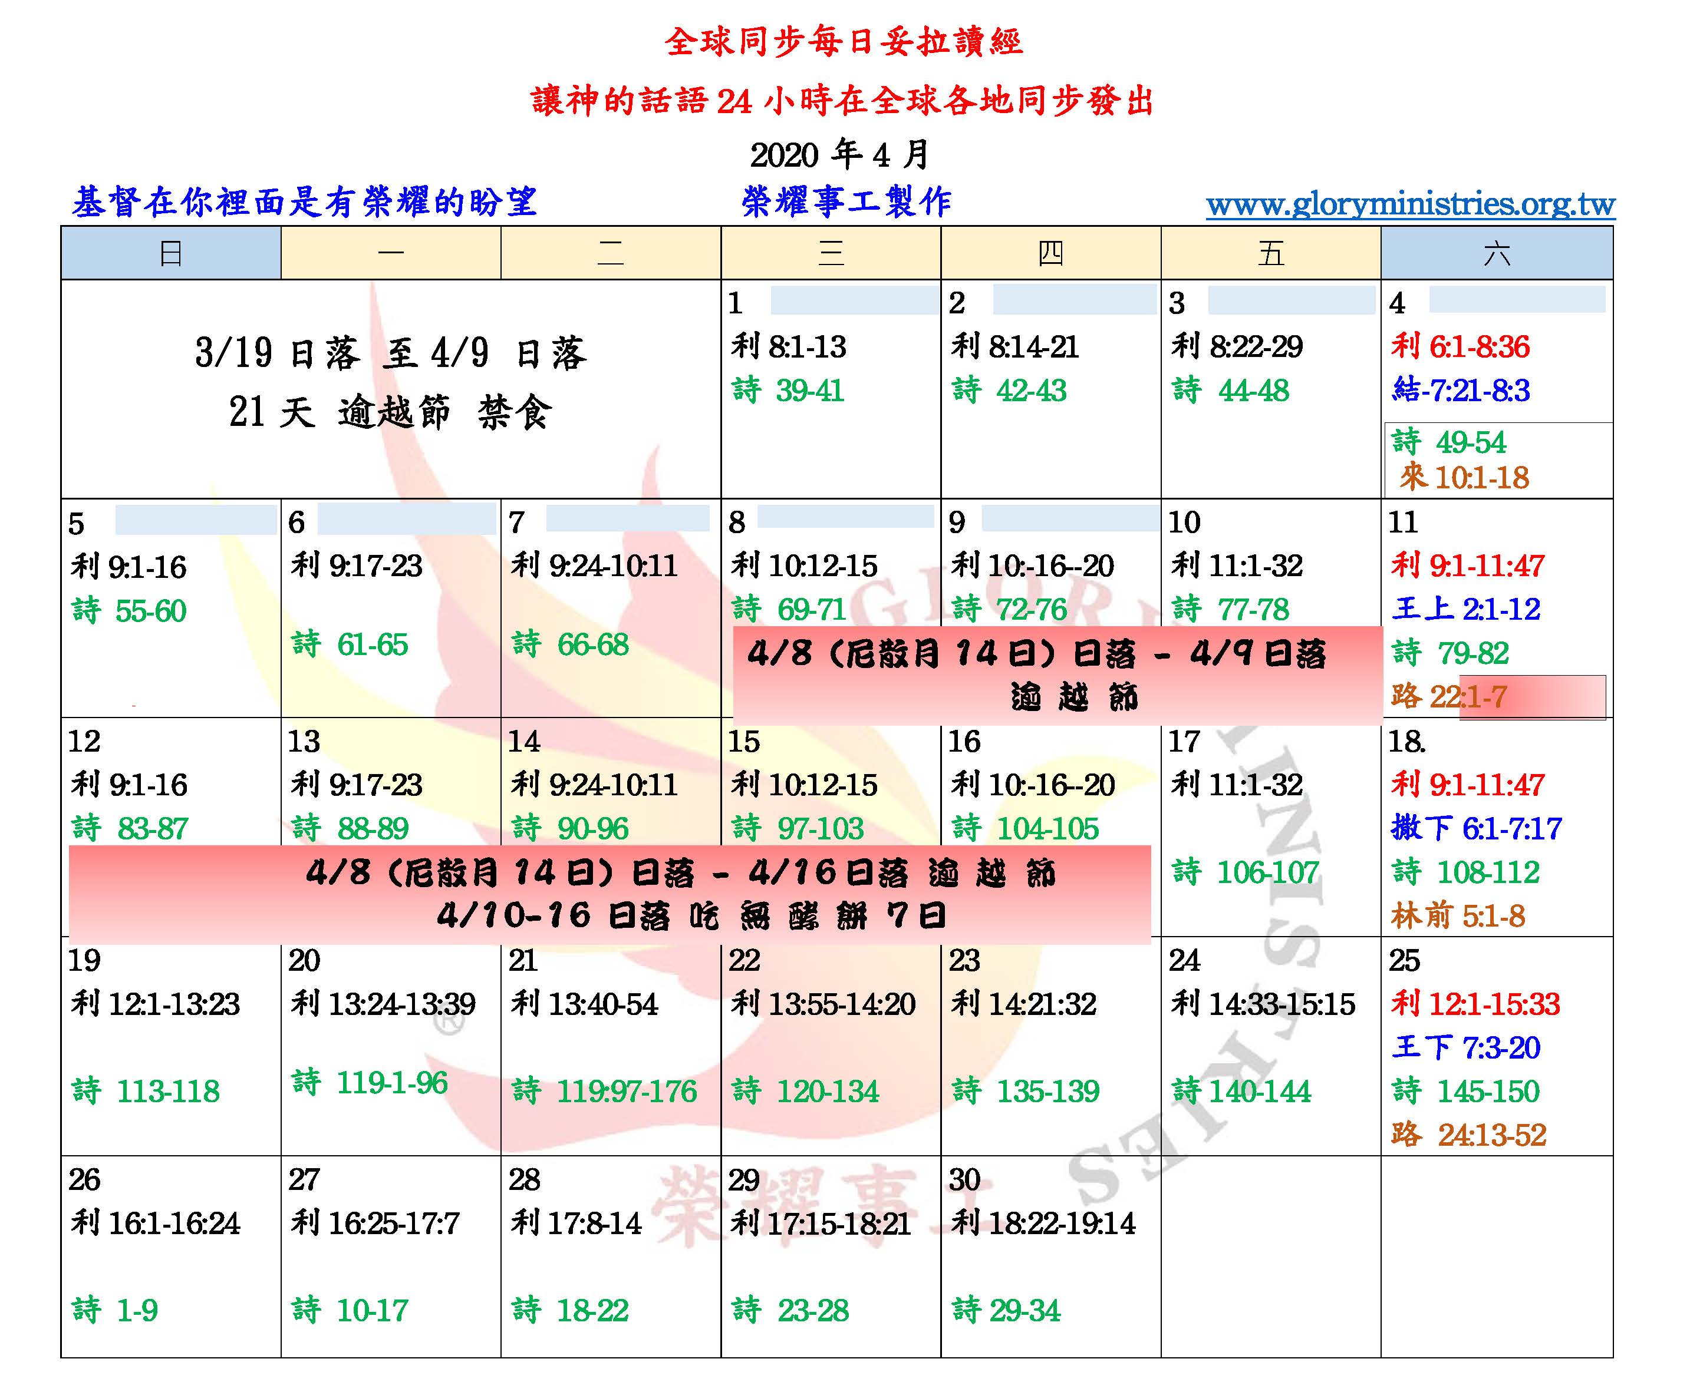Click the red title 全球同步每日妥拉讀經
This screenshot has height=1392, width=1690.
click(x=844, y=42)
